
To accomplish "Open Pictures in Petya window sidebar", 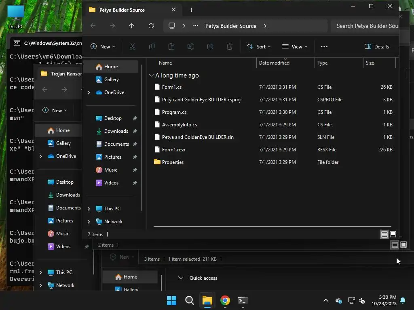I will (111, 157).
